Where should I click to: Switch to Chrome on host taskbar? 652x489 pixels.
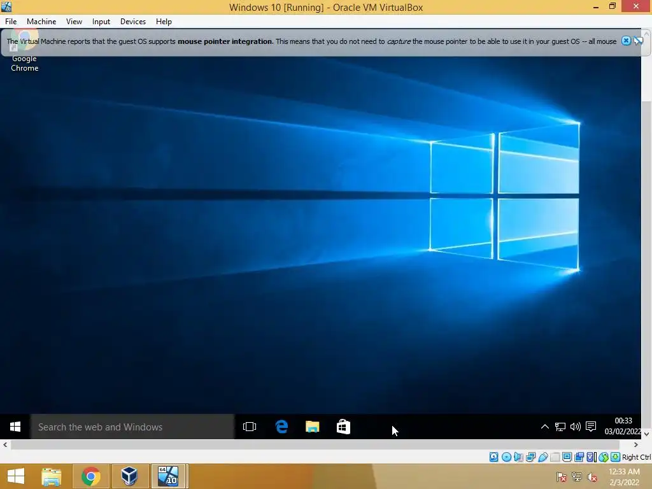(x=90, y=476)
